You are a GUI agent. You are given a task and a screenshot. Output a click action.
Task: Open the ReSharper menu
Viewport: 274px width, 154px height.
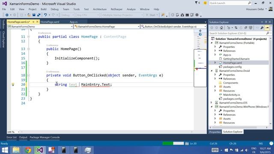pyautogui.click(x=116, y=9)
